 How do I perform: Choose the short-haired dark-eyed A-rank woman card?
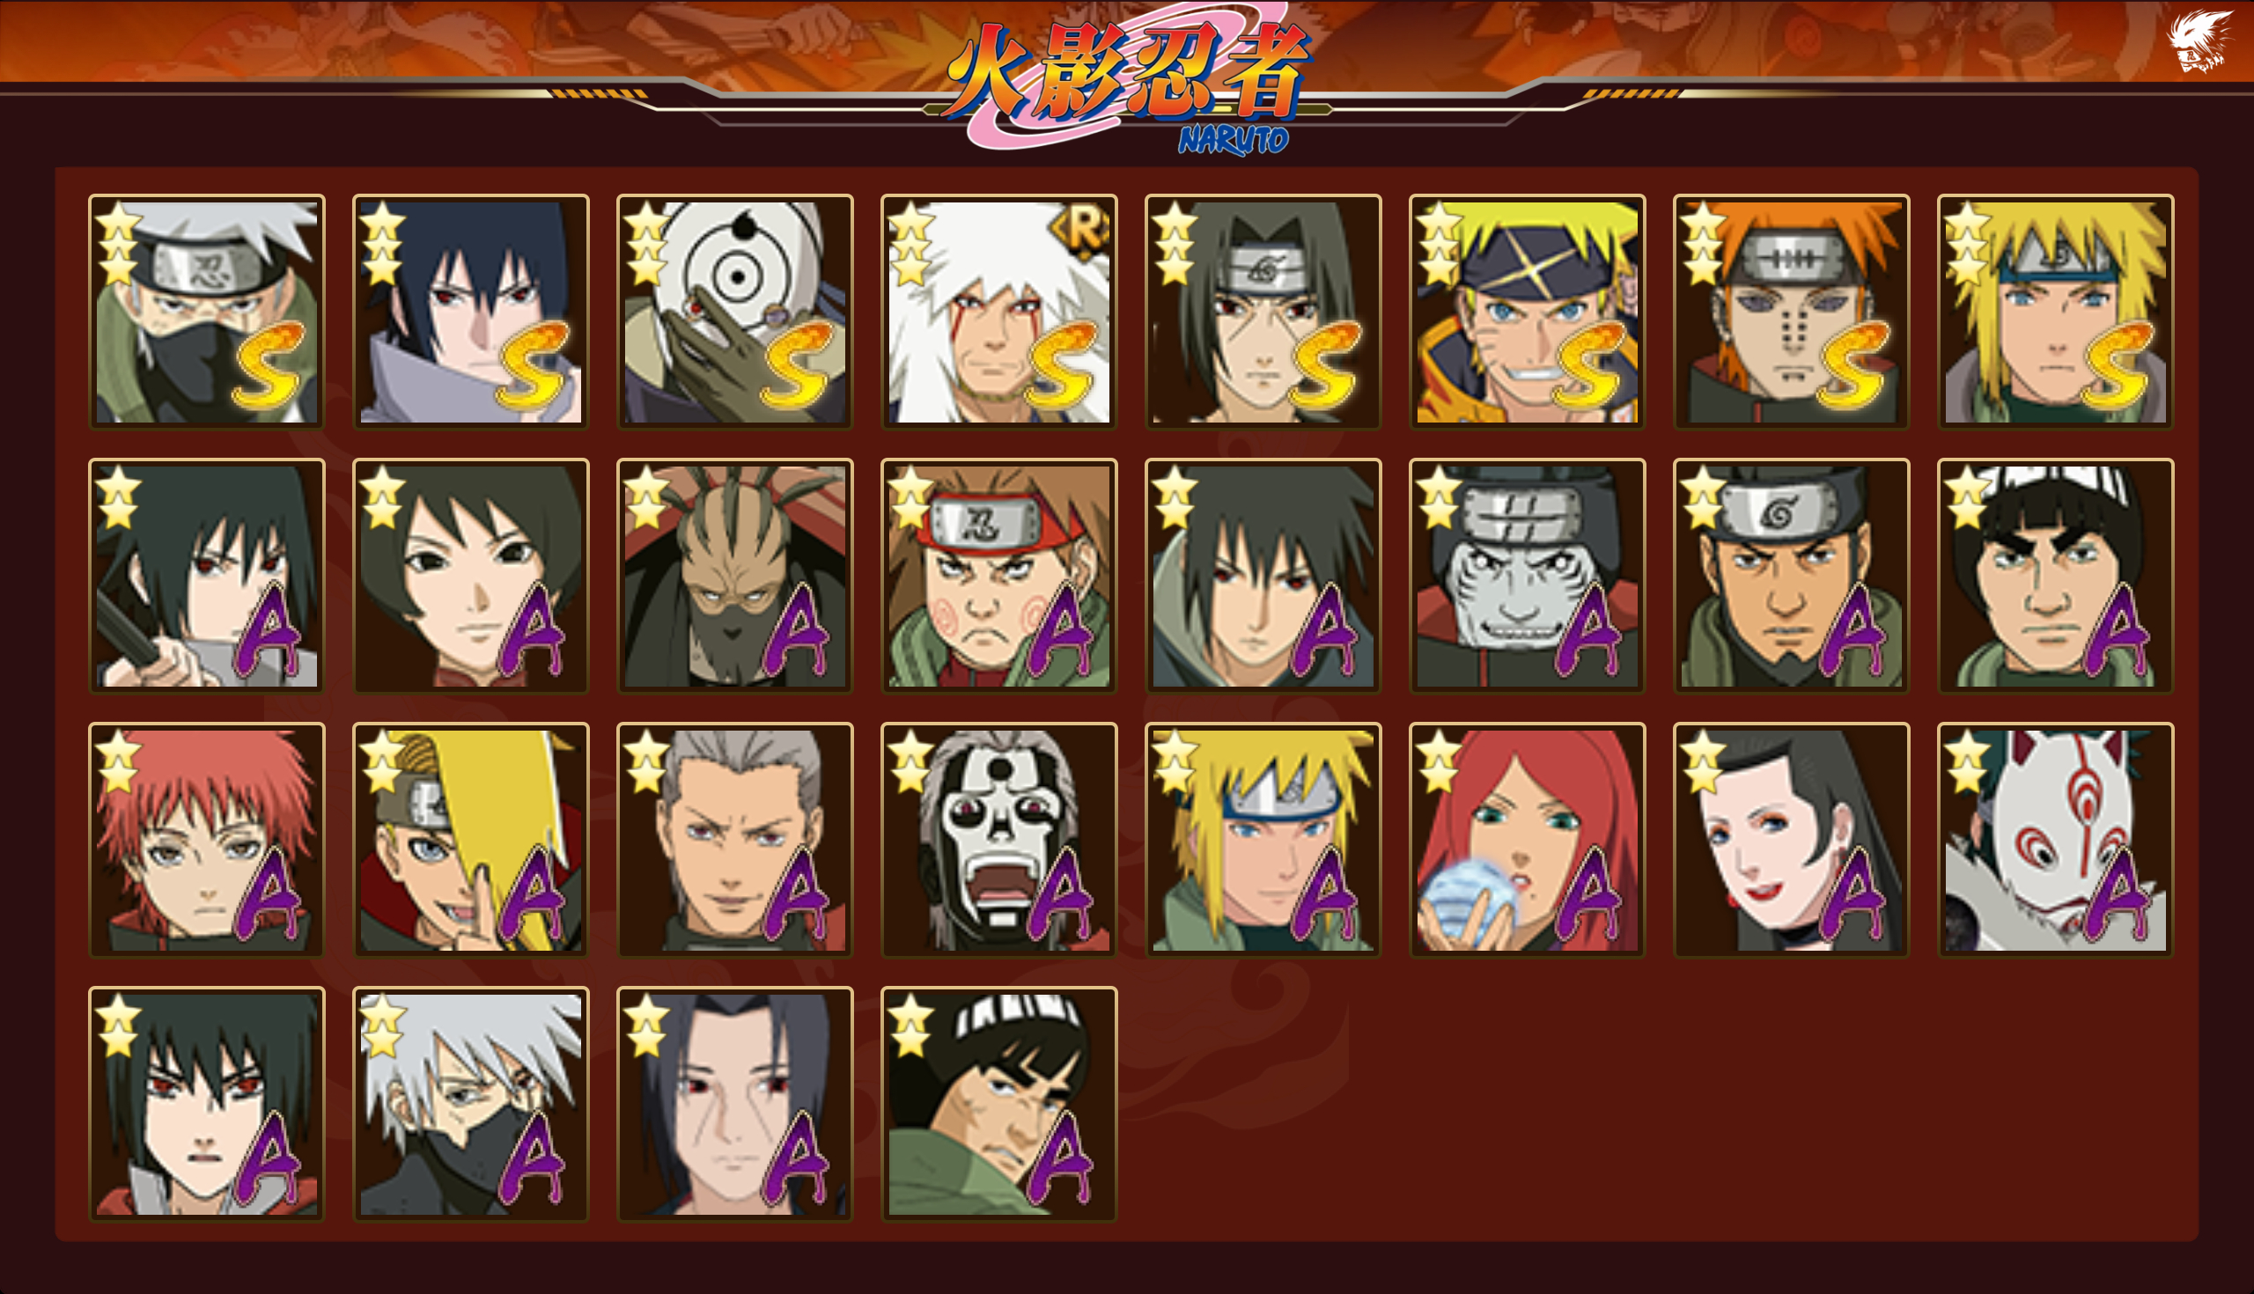(470, 575)
